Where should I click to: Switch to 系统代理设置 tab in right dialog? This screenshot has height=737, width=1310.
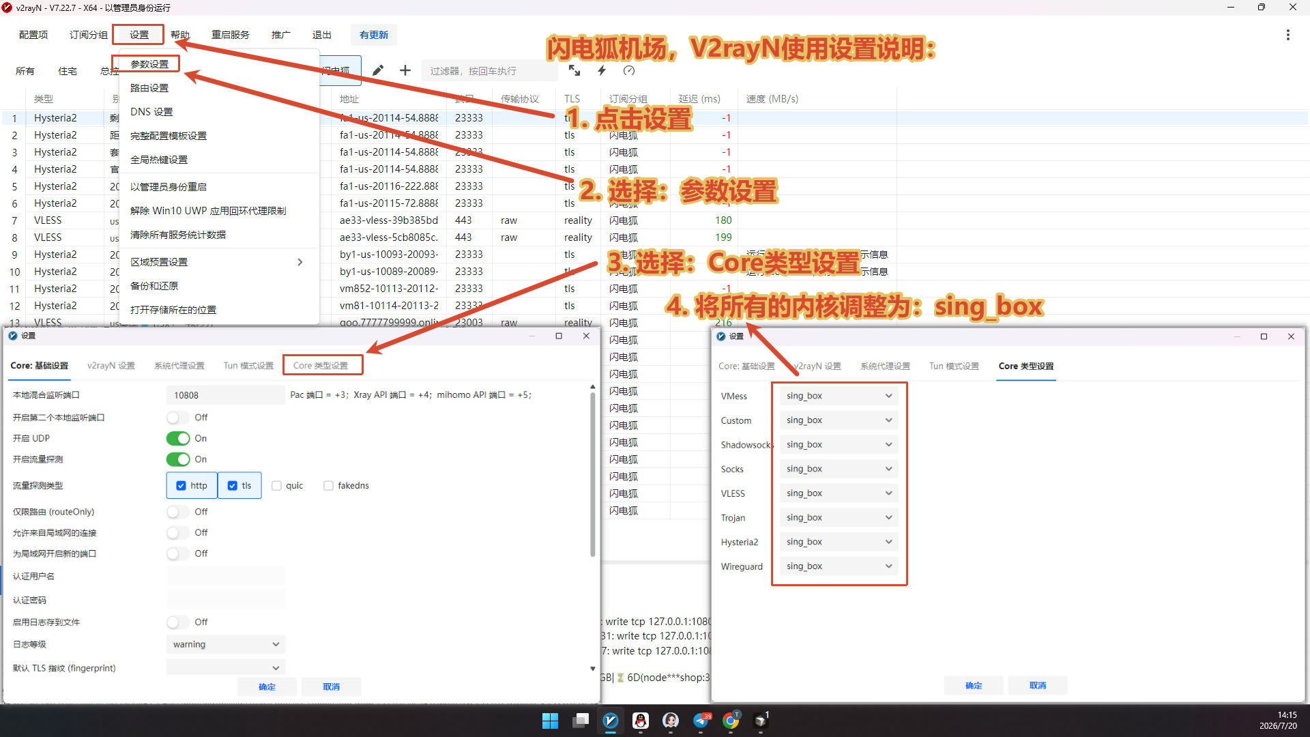(885, 366)
